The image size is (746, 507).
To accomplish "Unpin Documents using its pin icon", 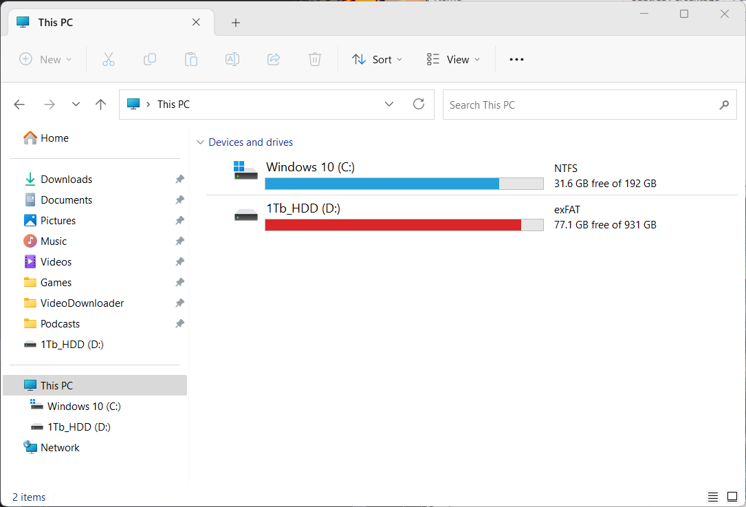I will (179, 200).
